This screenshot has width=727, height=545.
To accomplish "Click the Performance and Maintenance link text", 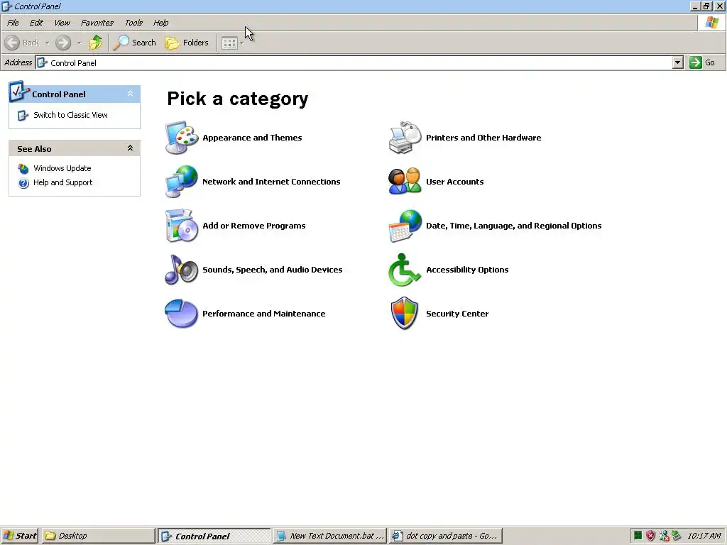I will point(264,314).
